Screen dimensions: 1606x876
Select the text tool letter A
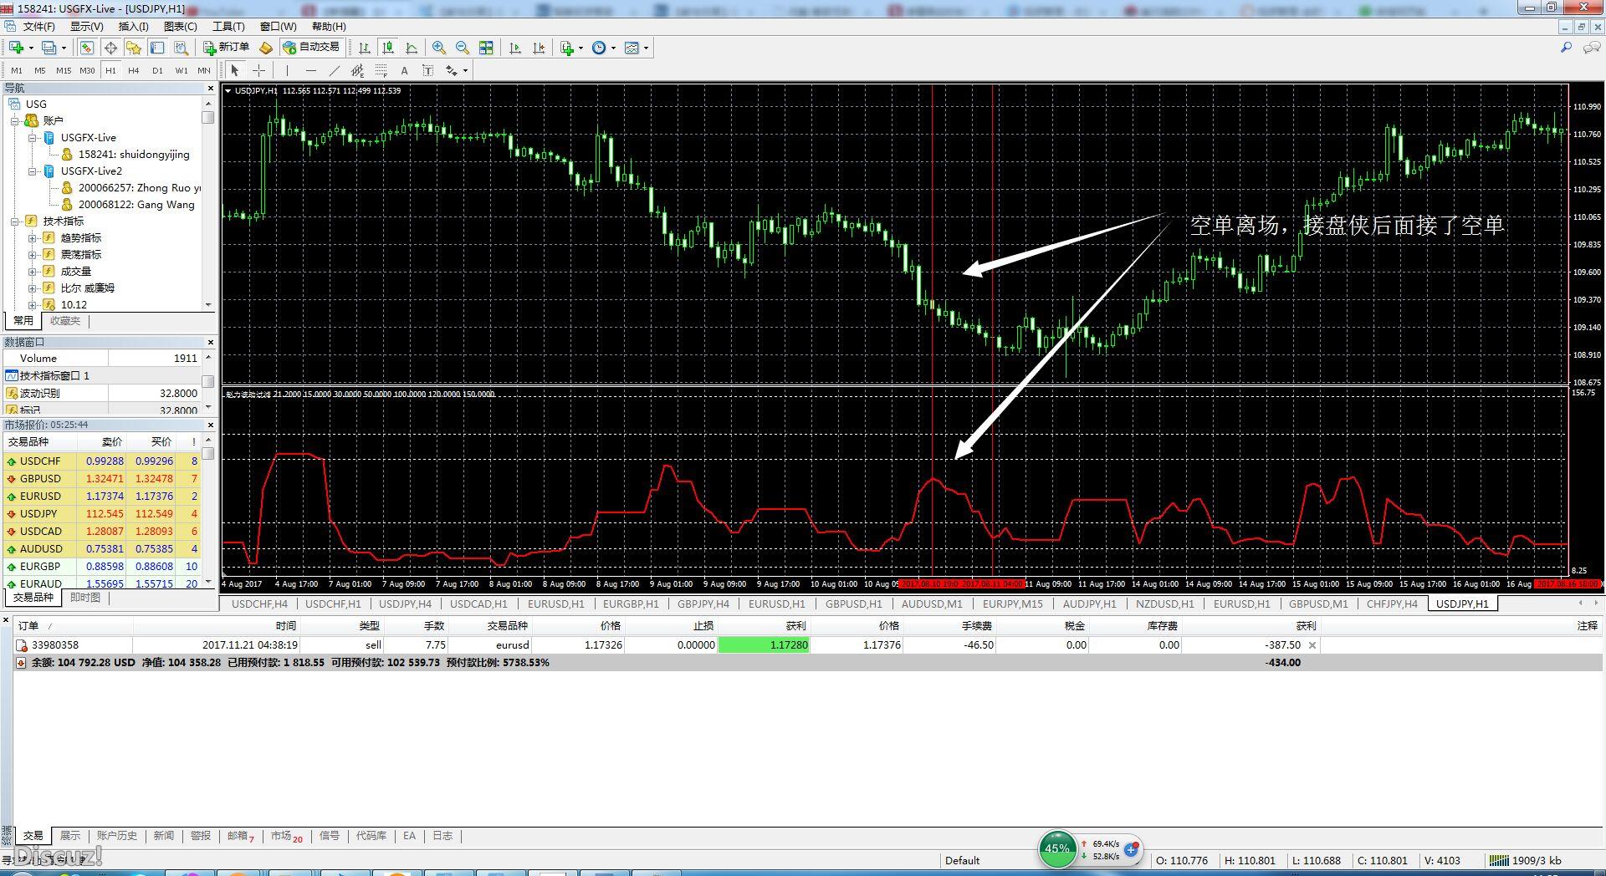[405, 70]
